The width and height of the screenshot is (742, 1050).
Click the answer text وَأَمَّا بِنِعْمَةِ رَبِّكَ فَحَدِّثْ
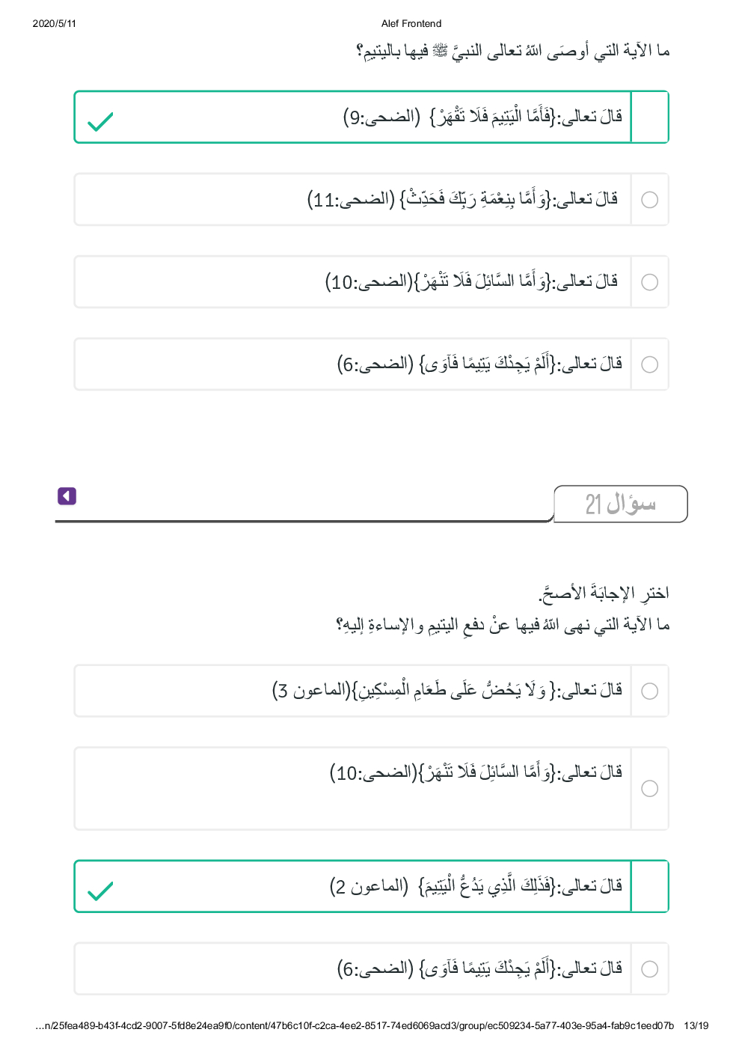462,199
